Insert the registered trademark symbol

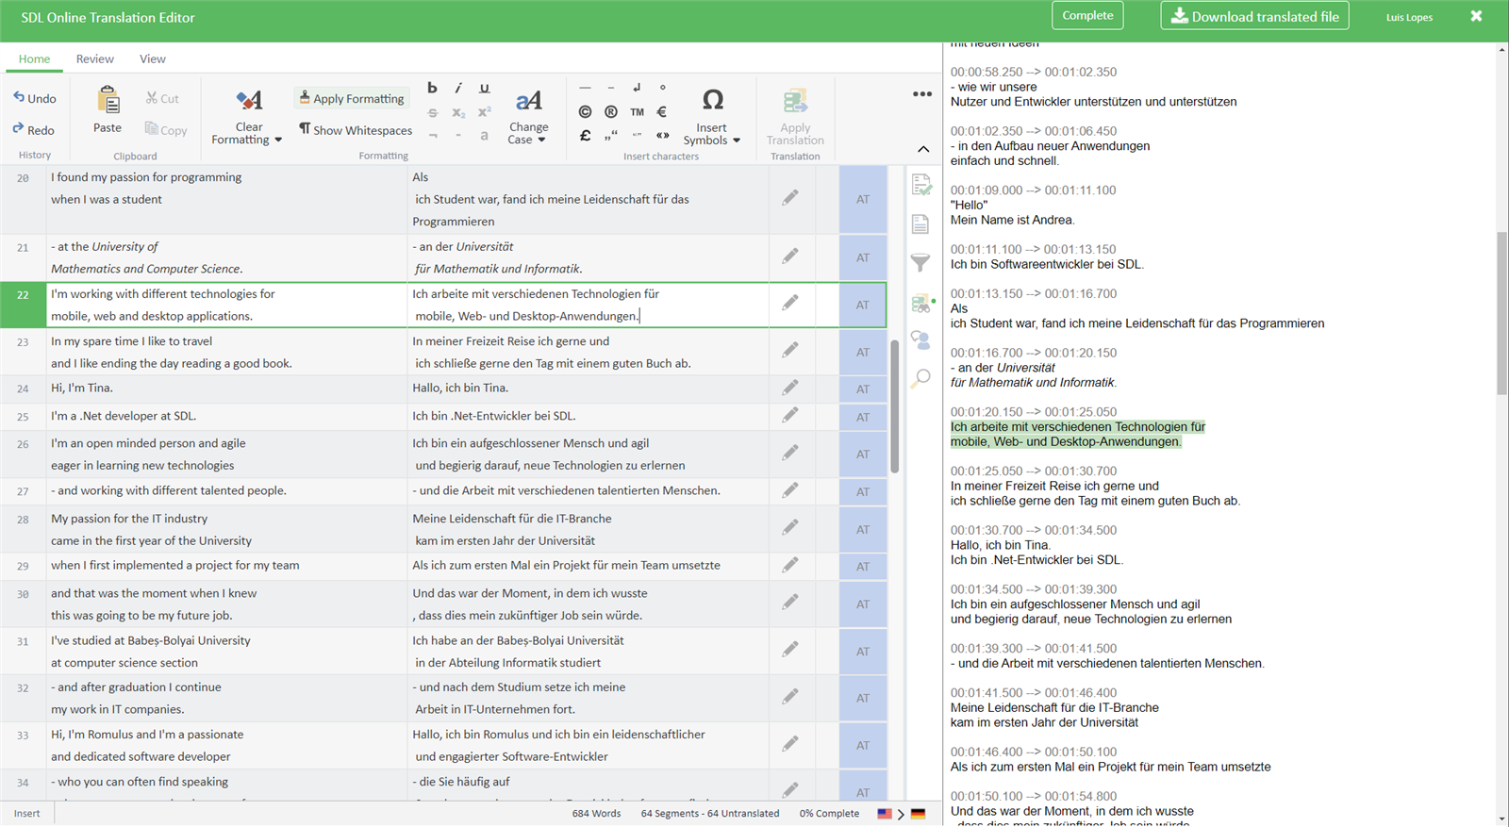click(x=611, y=111)
